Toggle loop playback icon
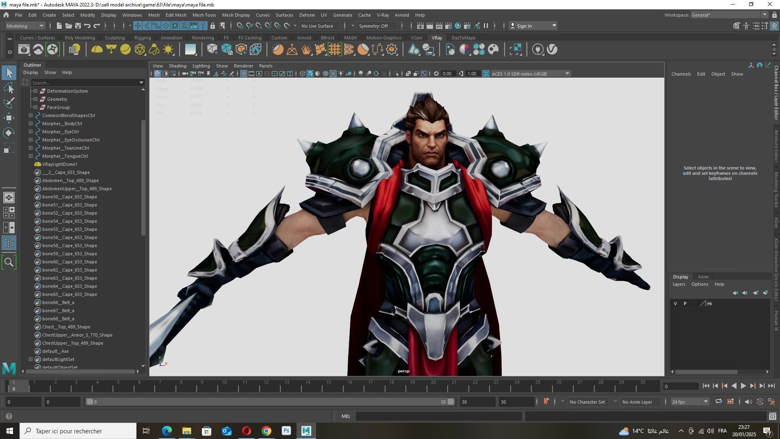 point(718,402)
